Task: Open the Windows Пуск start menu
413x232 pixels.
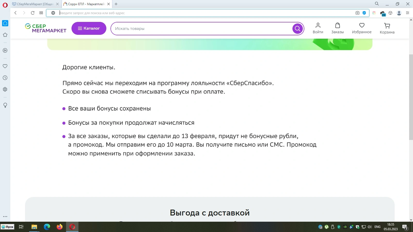Action: pyautogui.click(x=7, y=227)
